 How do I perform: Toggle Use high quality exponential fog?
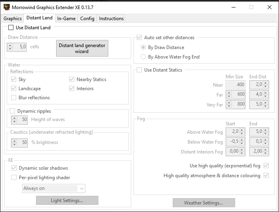tap(266, 165)
